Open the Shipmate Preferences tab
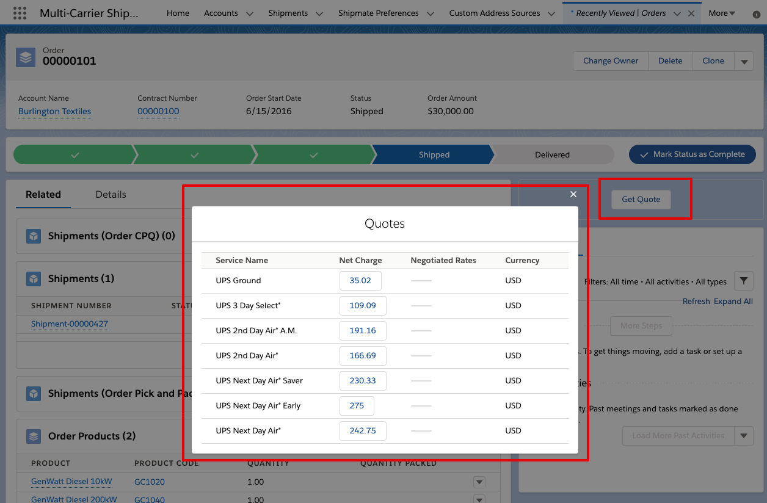Screen dimensions: 767x503 (379, 13)
